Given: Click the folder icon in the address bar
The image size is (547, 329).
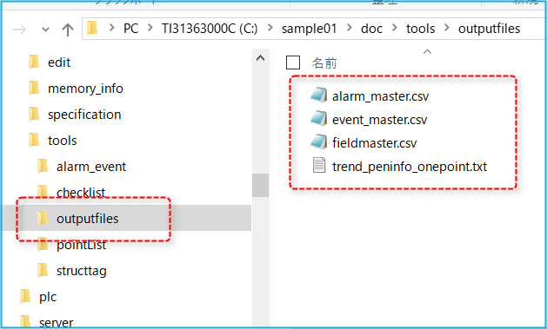Looking at the screenshot, I should click(x=92, y=28).
